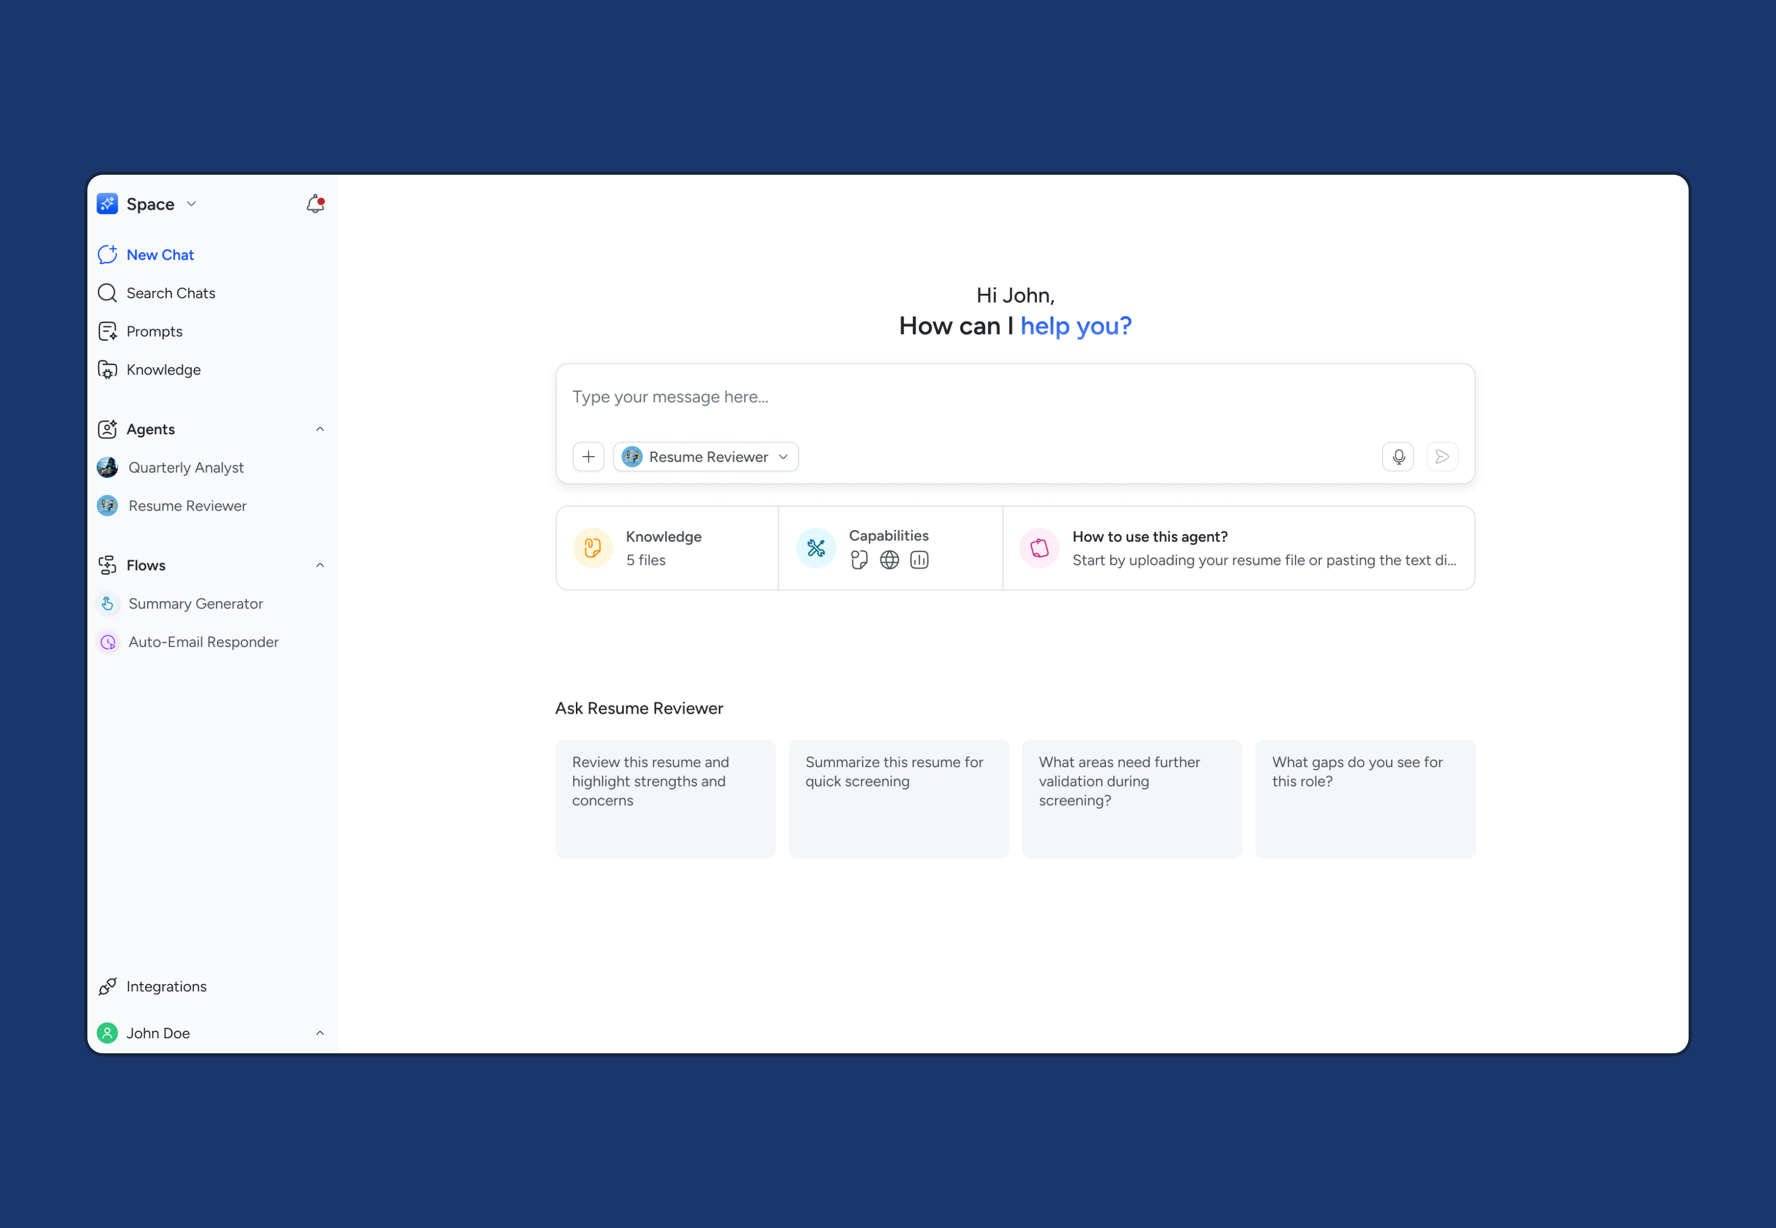The width and height of the screenshot is (1776, 1228).
Task: Select the Quarterly Analyst agent
Action: 185,468
